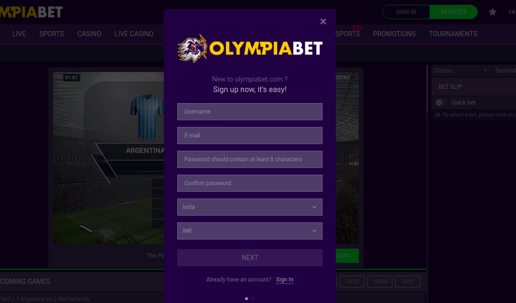Click the green REGISTER button
The width and height of the screenshot is (516, 303).
pos(453,12)
